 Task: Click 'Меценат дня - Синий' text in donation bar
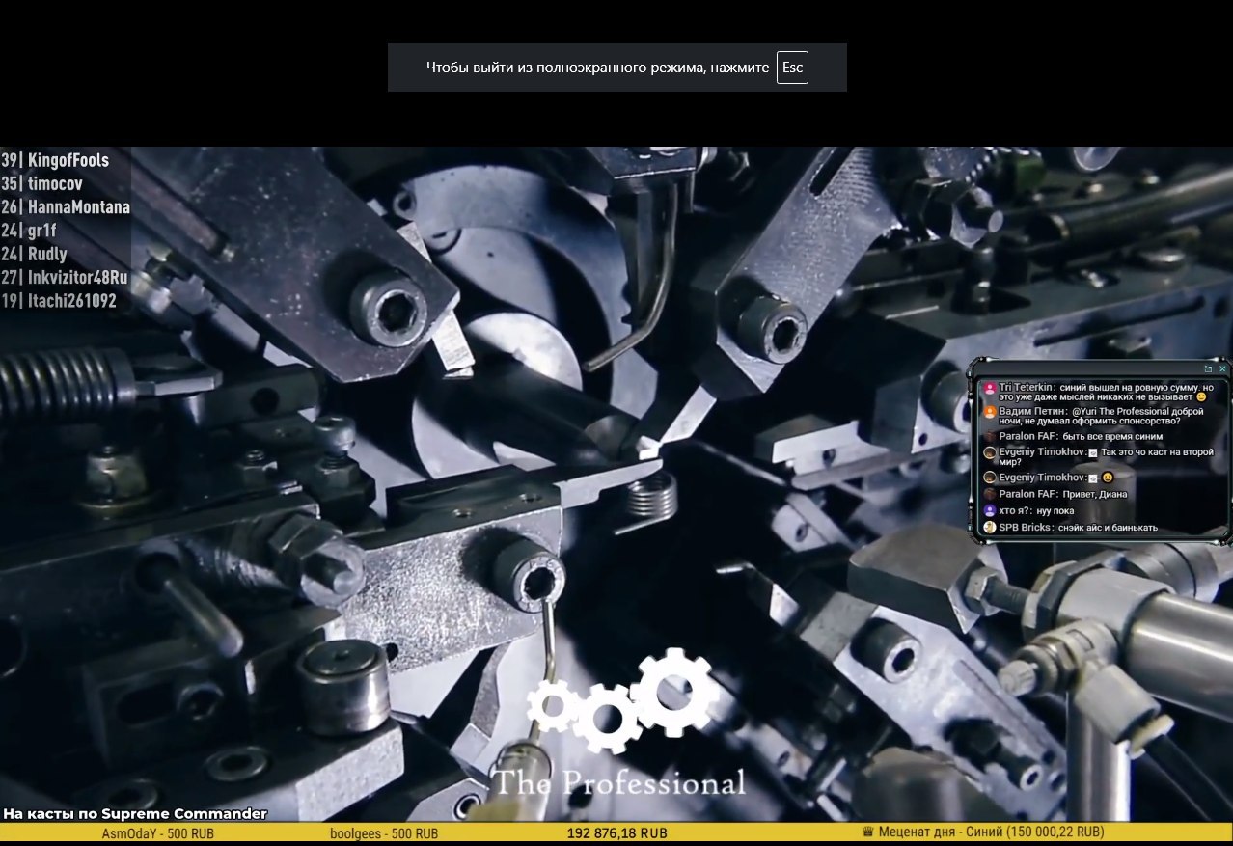[942, 832]
